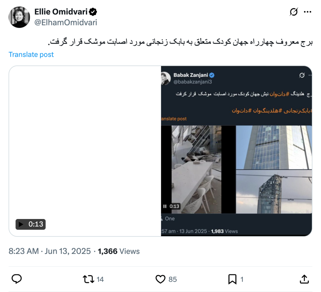Image resolution: width=321 pixels, height=292 pixels.
Task: Click the verified badge beside Ellie Omidvari
Action: tap(93, 12)
